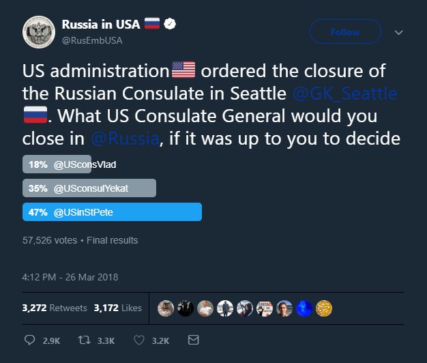427x363 pixels.
Task: Click the 18% @USconsVlad poll bar
Action: pyautogui.click(x=57, y=164)
